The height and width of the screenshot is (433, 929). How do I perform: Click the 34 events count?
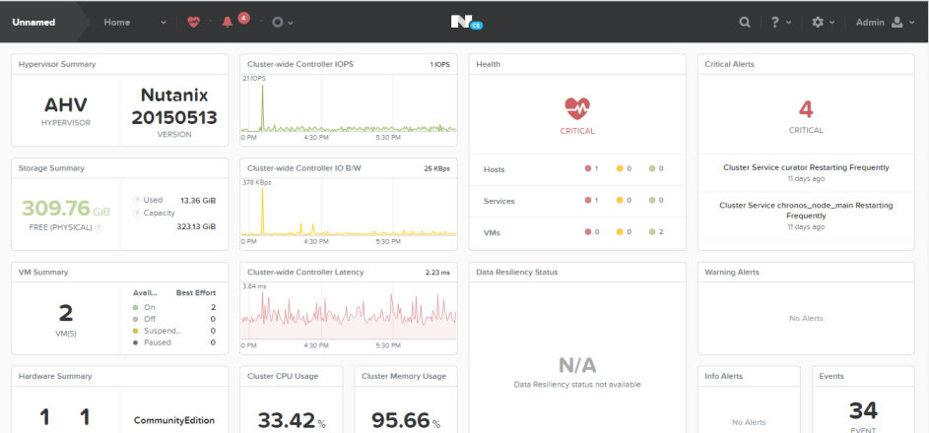click(863, 410)
